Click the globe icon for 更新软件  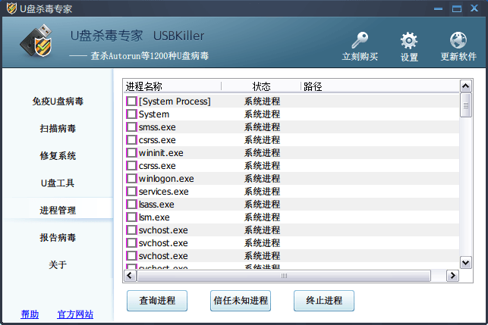coord(458,40)
